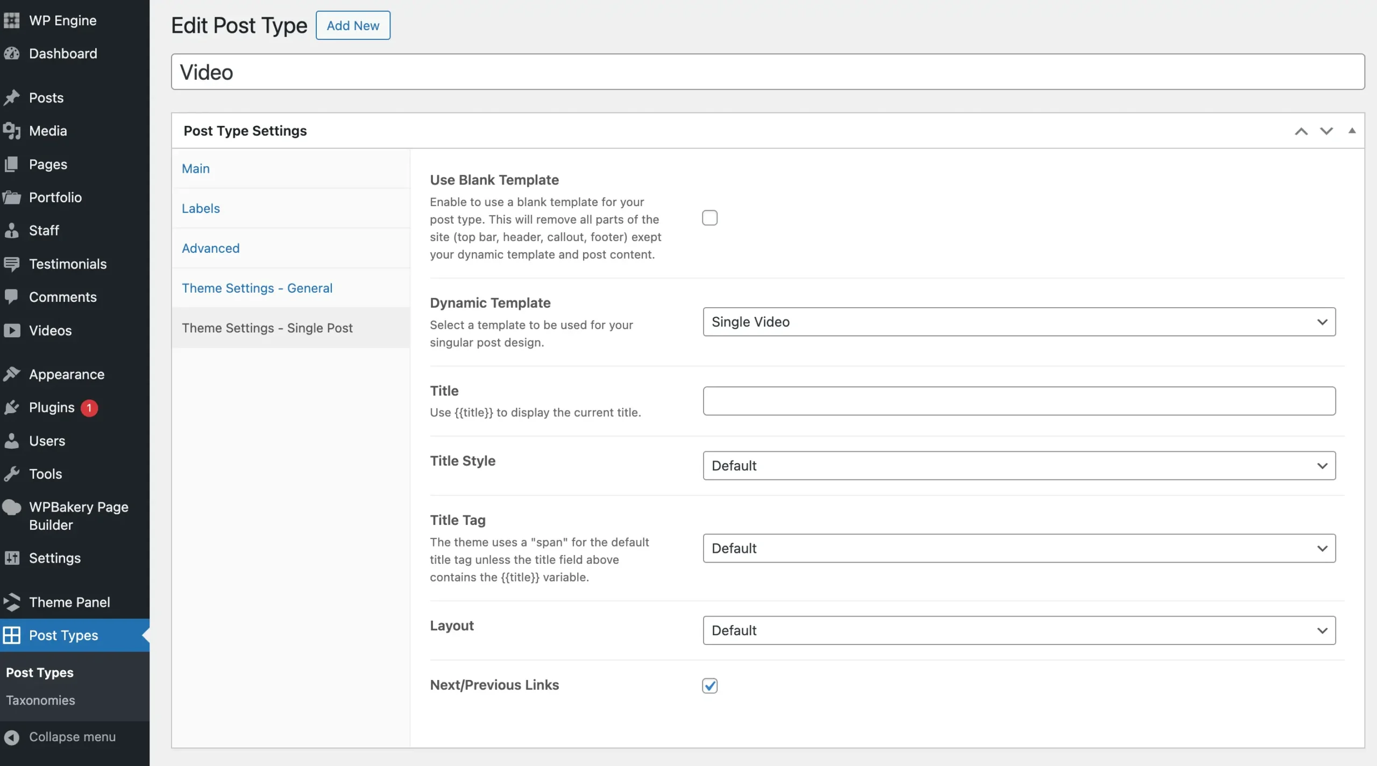Click the Advanced settings tab
1377x766 pixels.
point(210,247)
